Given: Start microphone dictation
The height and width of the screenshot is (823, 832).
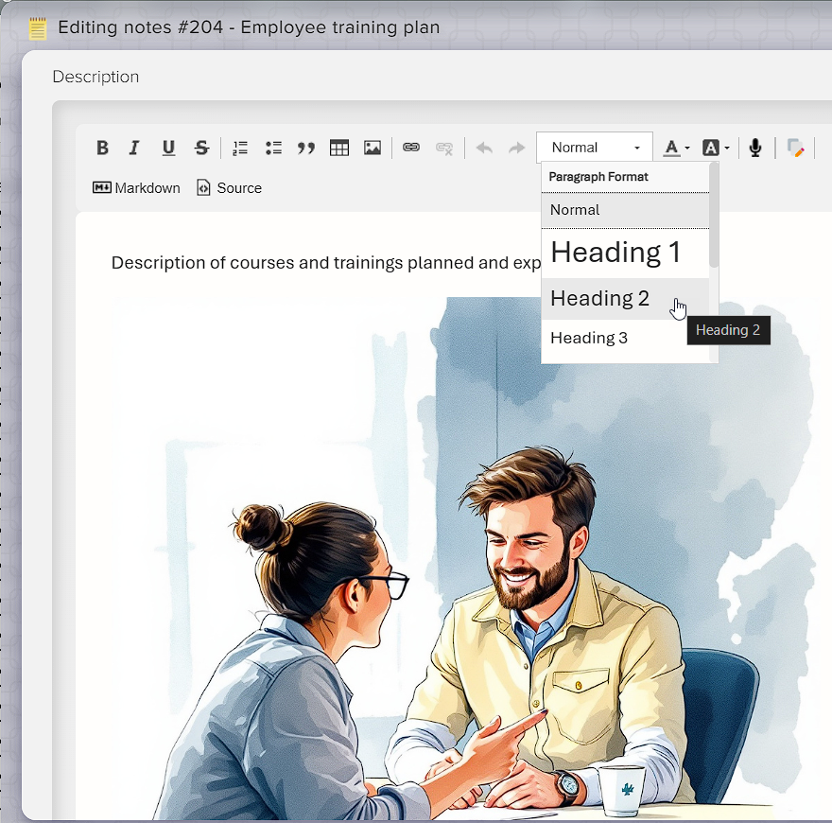Looking at the screenshot, I should coord(755,148).
